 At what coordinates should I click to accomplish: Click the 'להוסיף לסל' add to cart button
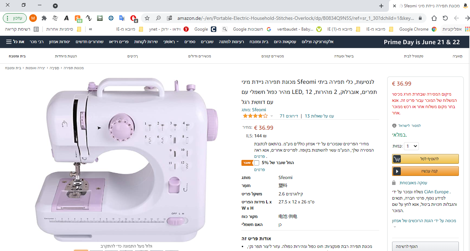coord(425,159)
